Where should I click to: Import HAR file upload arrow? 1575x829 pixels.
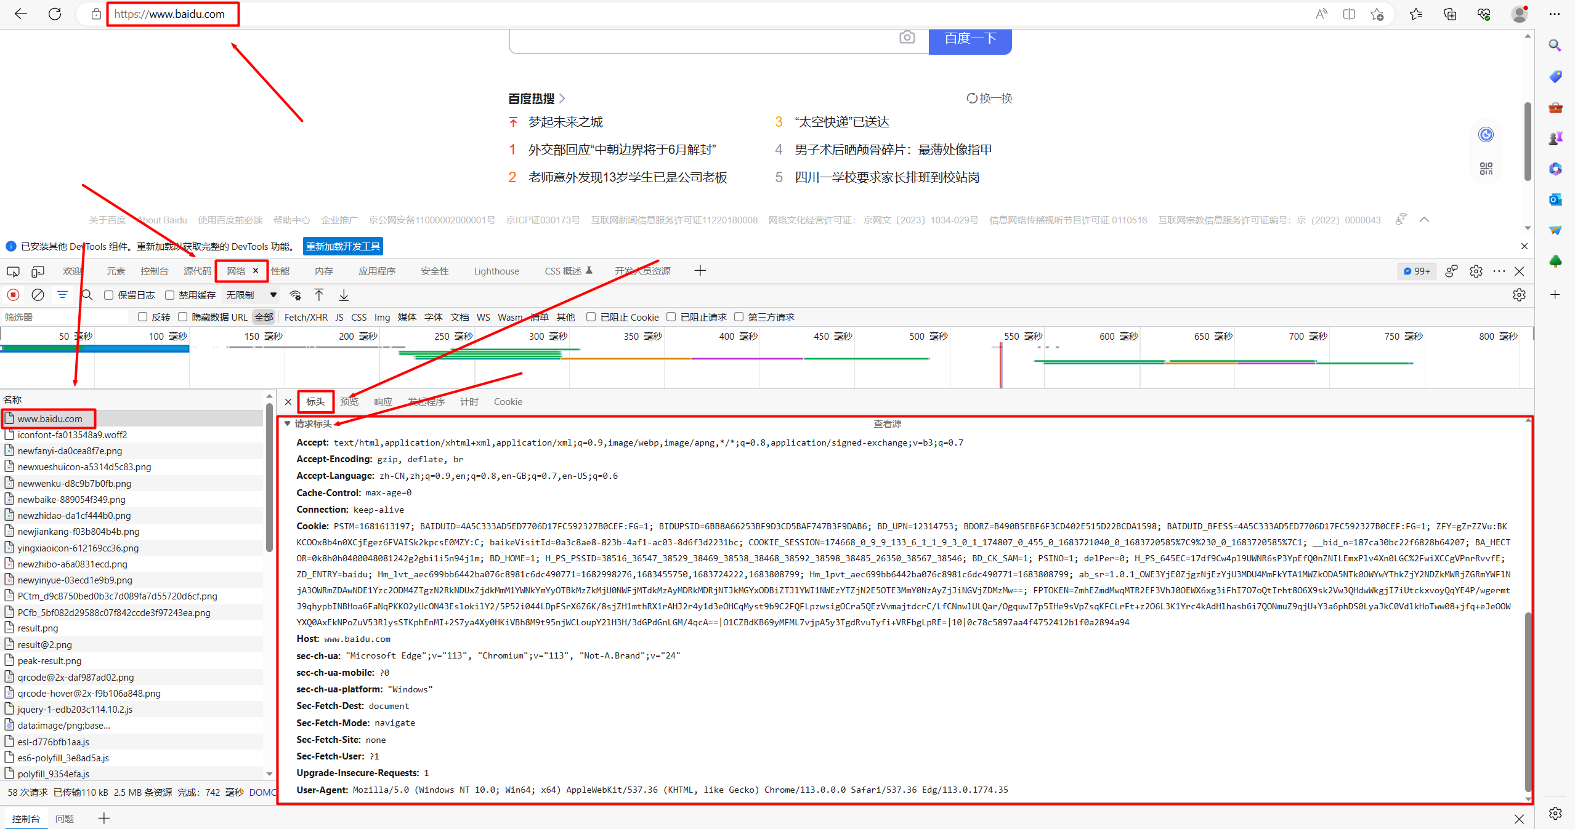319,295
